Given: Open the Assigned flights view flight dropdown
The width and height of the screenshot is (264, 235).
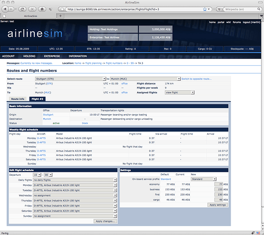Looking at the screenshot, I should click(x=179, y=93).
